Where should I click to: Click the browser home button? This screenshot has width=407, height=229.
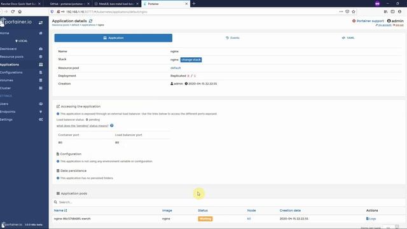click(x=20, y=11)
